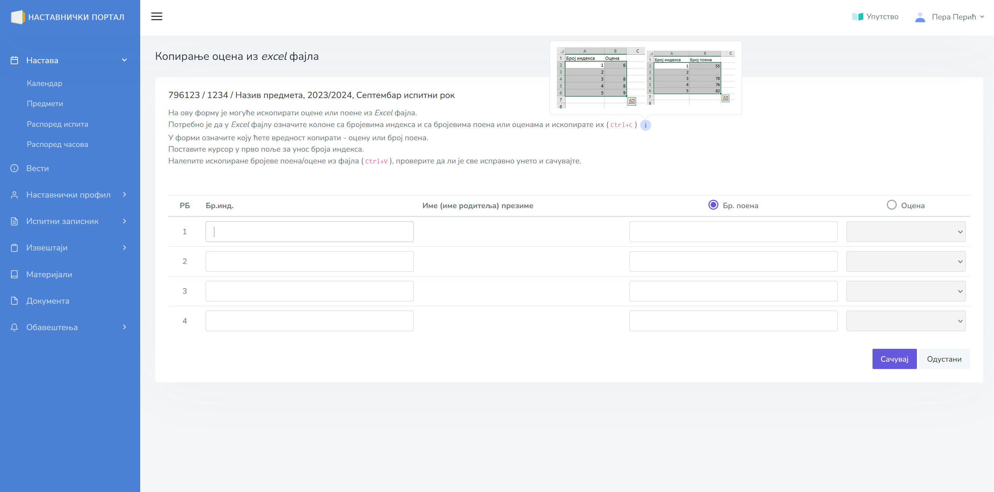Open the Календар menu item
994x492 pixels.
[x=44, y=83]
